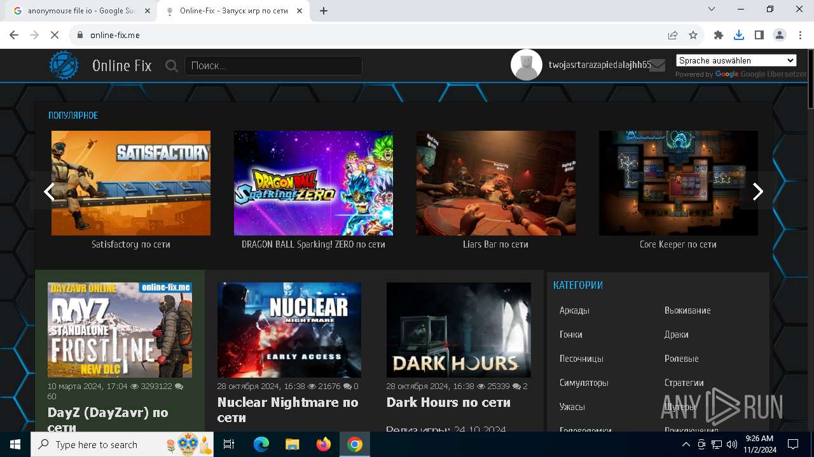Switch to anonymouse file io tab
The image size is (814, 457).
point(80,11)
